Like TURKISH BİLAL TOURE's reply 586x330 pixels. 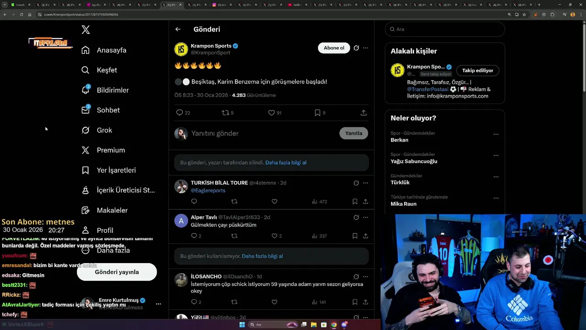[x=274, y=202]
